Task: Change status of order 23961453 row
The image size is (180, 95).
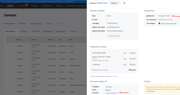Action: coord(20,46)
